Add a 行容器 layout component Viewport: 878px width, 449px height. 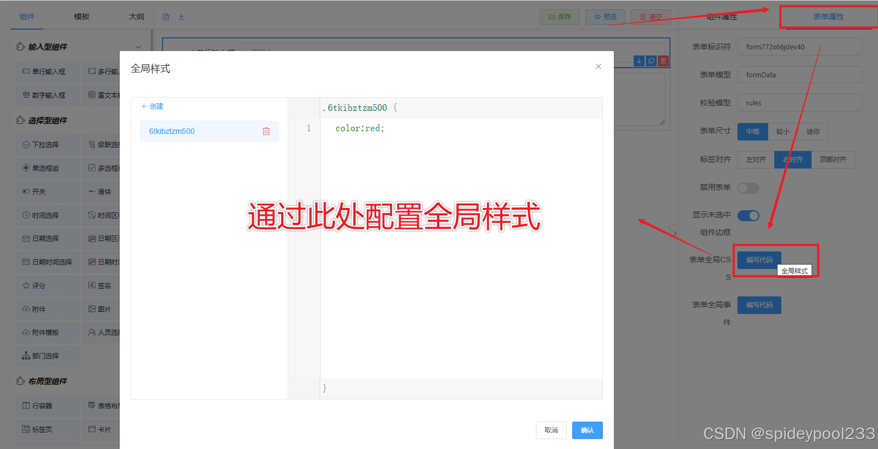[x=47, y=406]
